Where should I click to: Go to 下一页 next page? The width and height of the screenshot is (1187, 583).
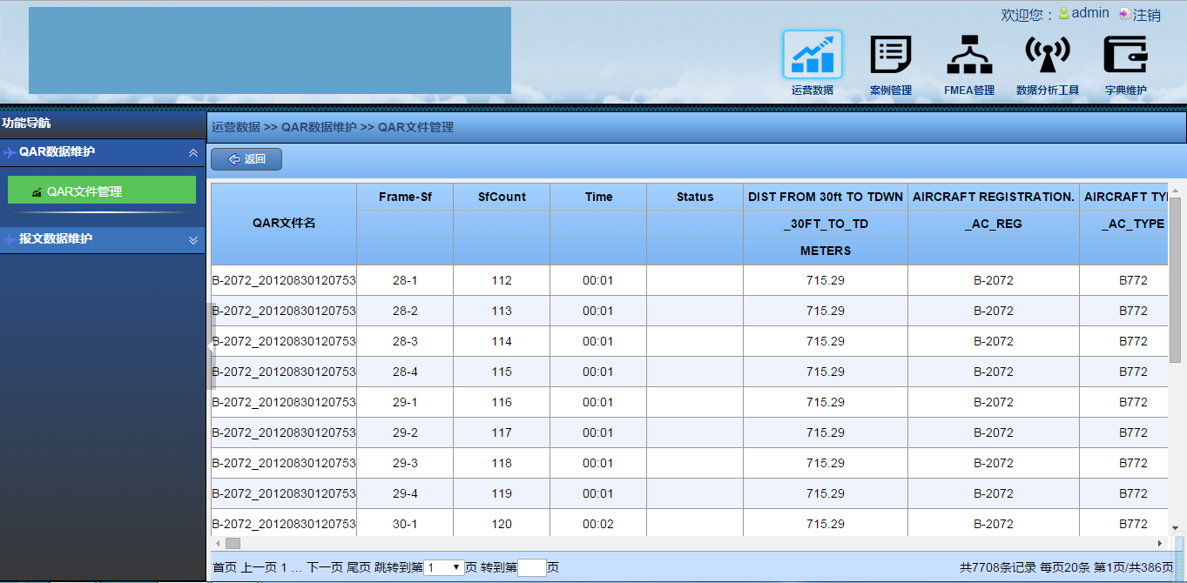(324, 567)
